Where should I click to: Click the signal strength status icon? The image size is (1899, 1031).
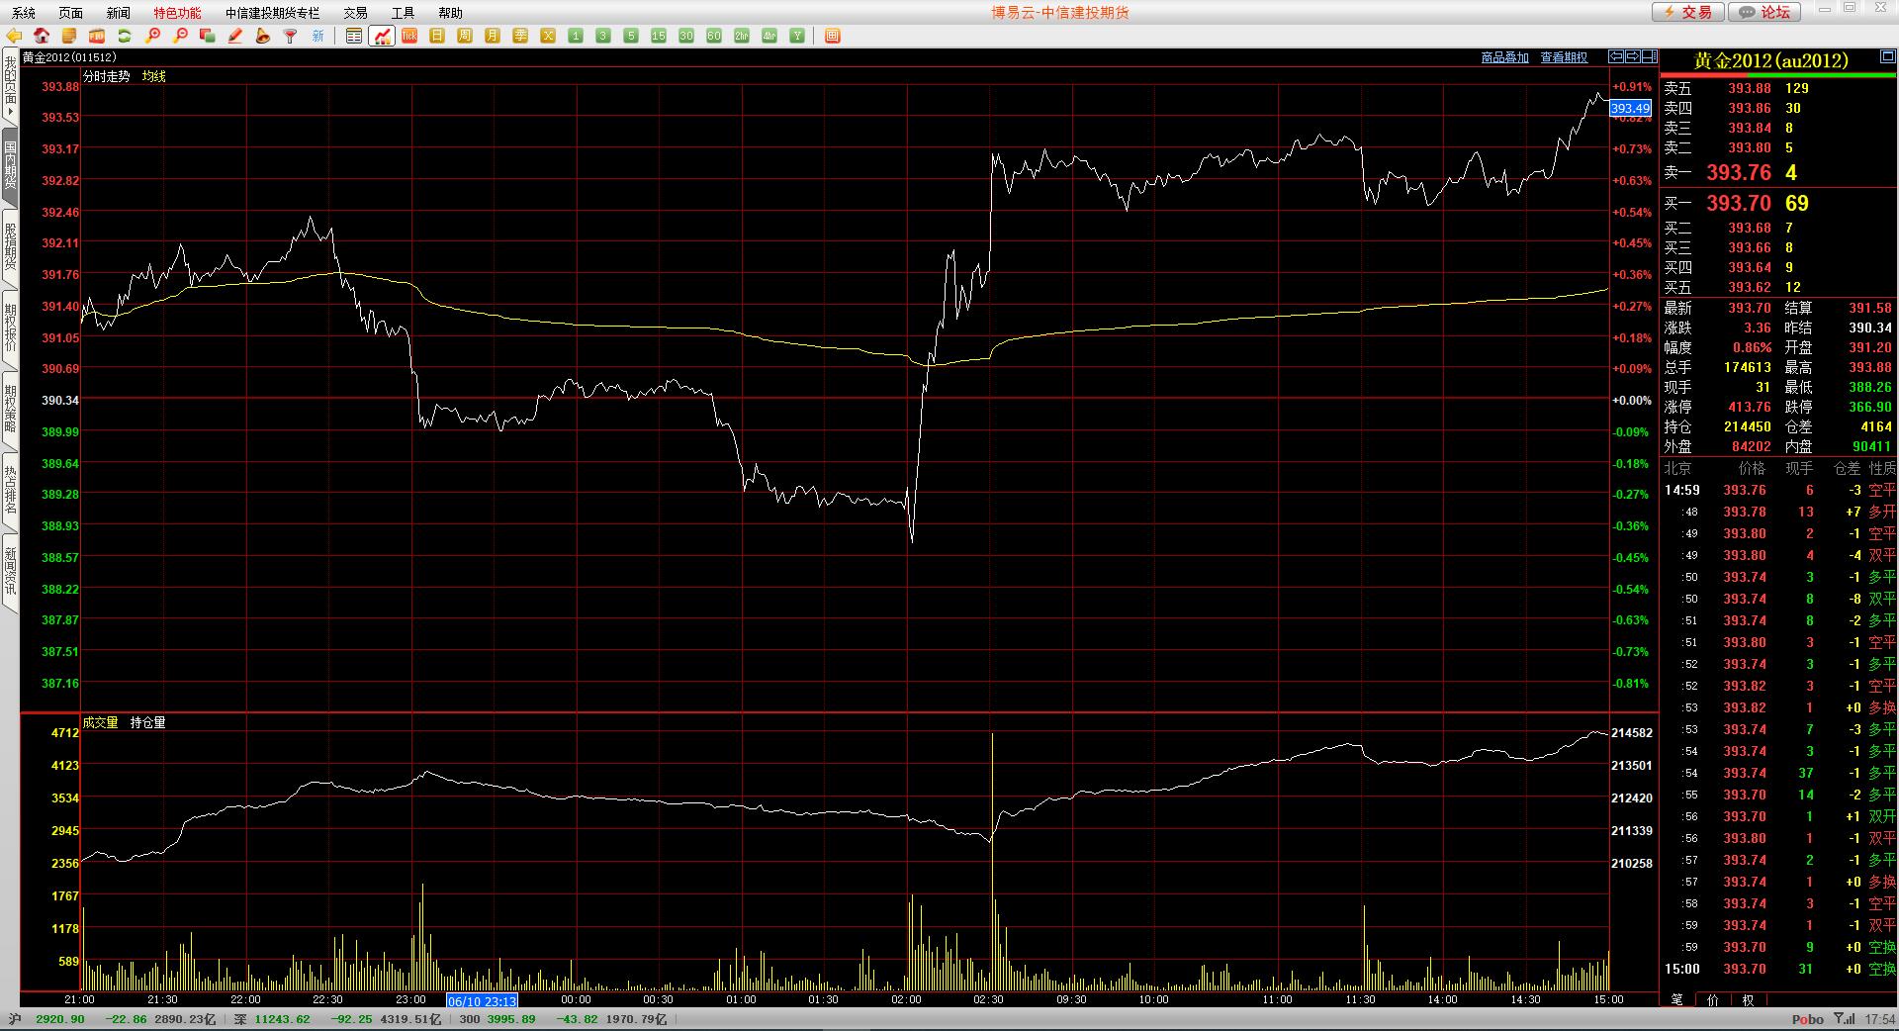coord(1844,1019)
